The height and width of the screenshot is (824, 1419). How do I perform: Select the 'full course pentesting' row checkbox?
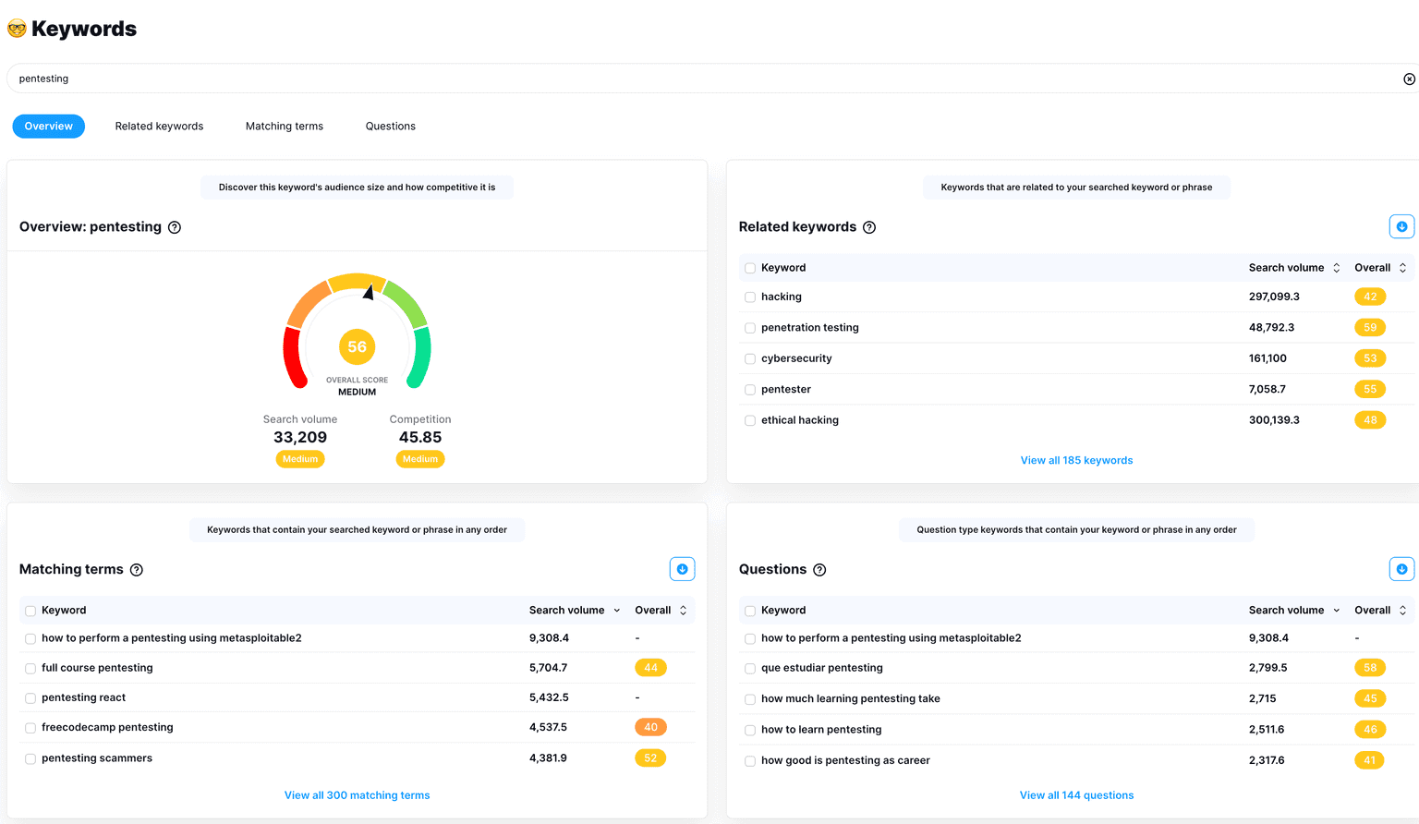pos(30,668)
